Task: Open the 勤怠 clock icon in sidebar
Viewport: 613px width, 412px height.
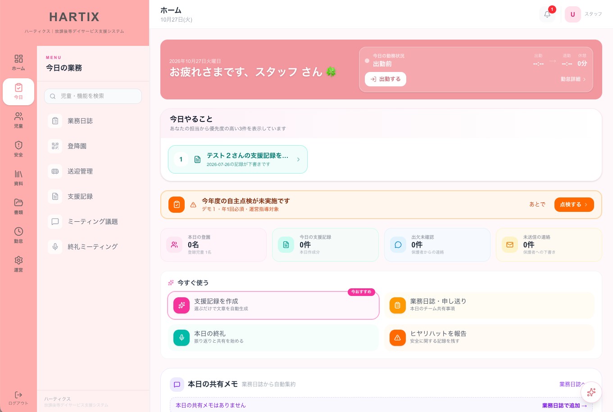Action: click(18, 235)
